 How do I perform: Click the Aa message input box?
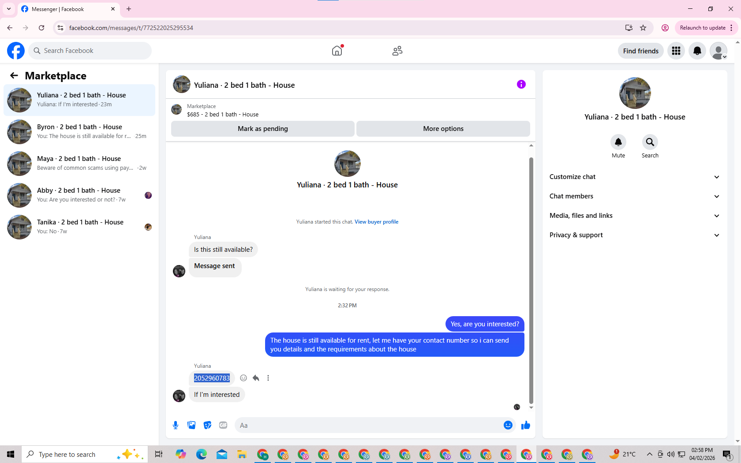coord(369,425)
